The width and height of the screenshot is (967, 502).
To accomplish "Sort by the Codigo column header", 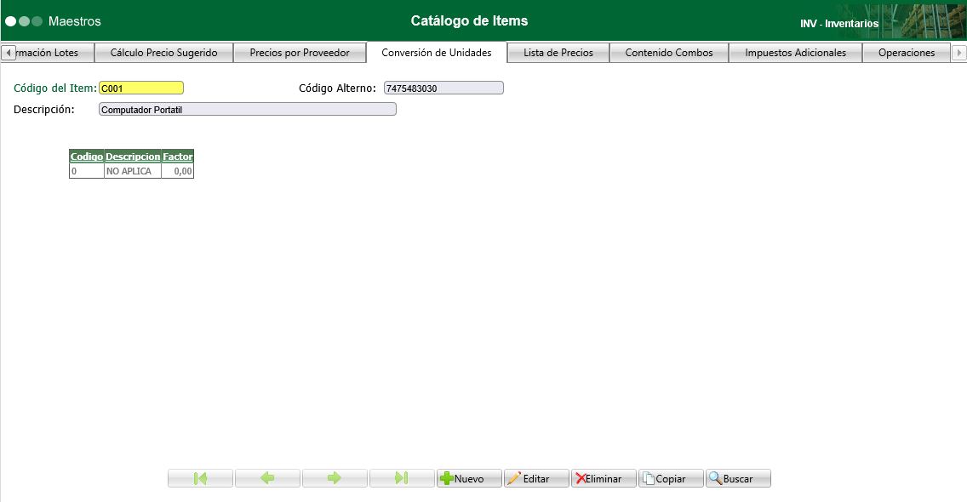I will click(85, 156).
